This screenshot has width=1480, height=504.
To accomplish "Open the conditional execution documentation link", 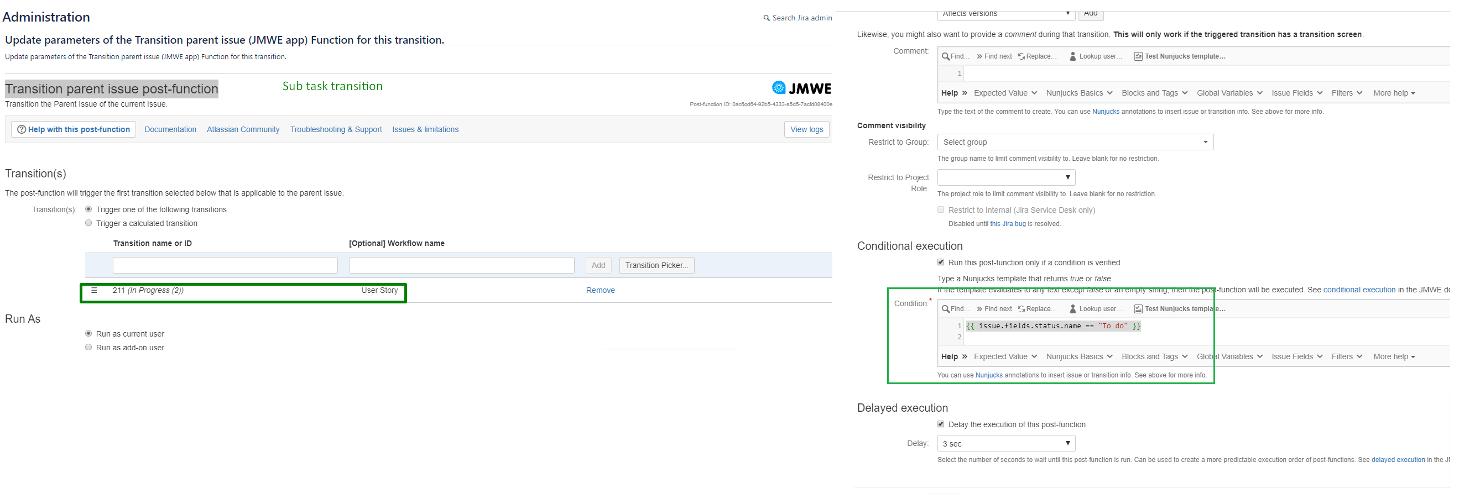I will 1359,290.
